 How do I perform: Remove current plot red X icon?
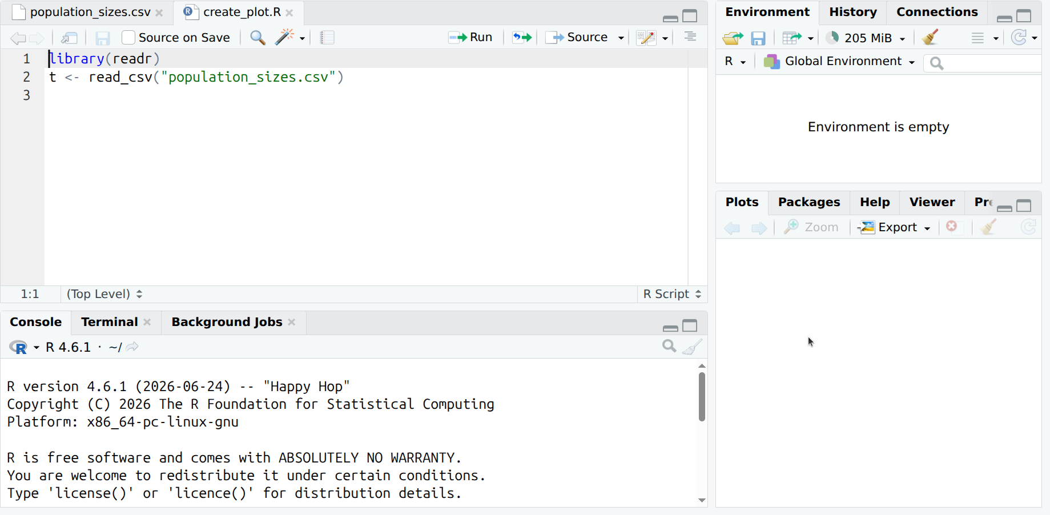[952, 226]
